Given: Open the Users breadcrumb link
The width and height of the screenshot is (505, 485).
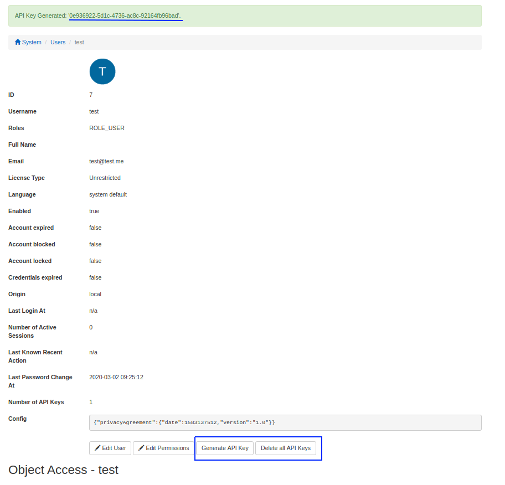Looking at the screenshot, I should (x=58, y=42).
